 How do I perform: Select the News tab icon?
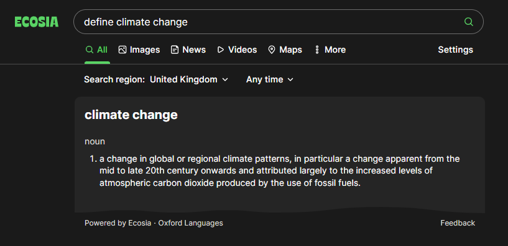click(x=175, y=50)
